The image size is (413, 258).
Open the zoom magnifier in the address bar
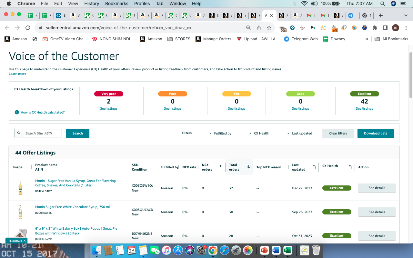248,28
